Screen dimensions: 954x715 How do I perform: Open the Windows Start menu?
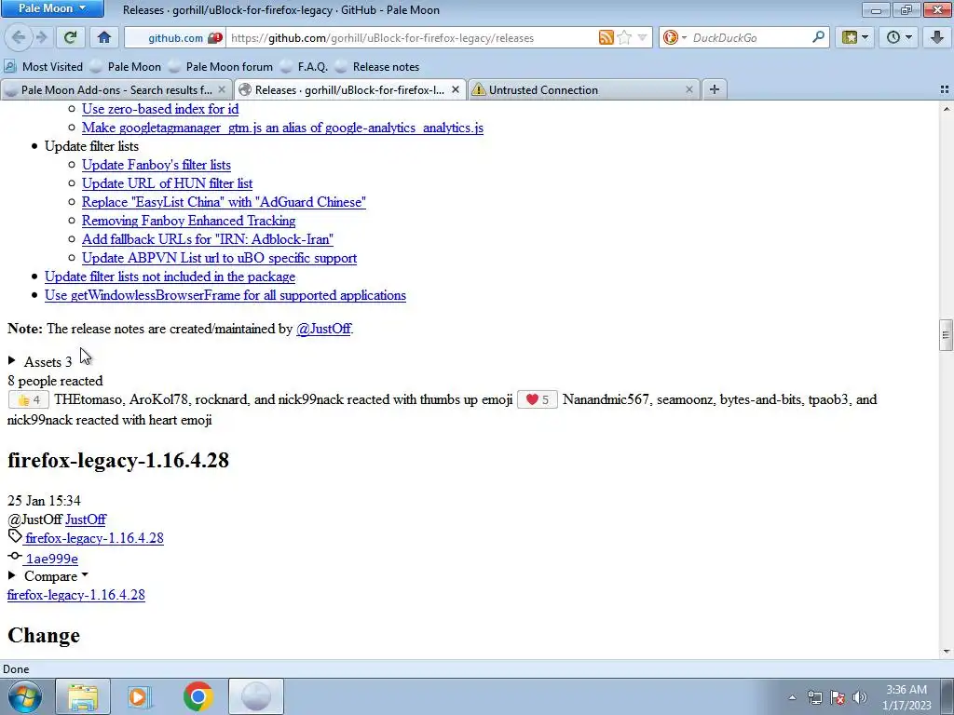pos(24,696)
